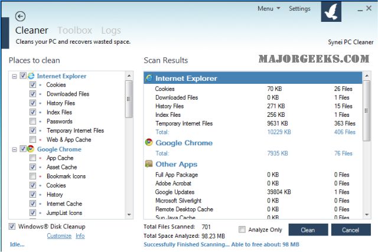The height and width of the screenshot is (252, 378).
Task: Click Scan Results scrollbar down arrow
Action: pos(367,214)
